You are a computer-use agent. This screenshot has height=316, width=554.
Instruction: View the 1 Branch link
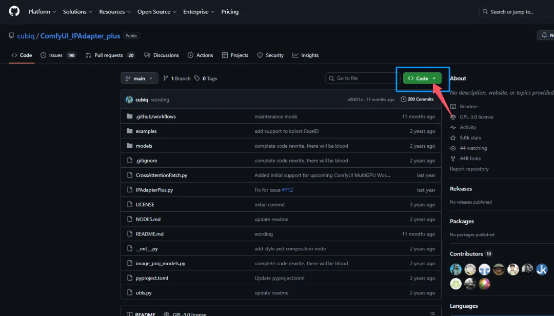pos(176,78)
